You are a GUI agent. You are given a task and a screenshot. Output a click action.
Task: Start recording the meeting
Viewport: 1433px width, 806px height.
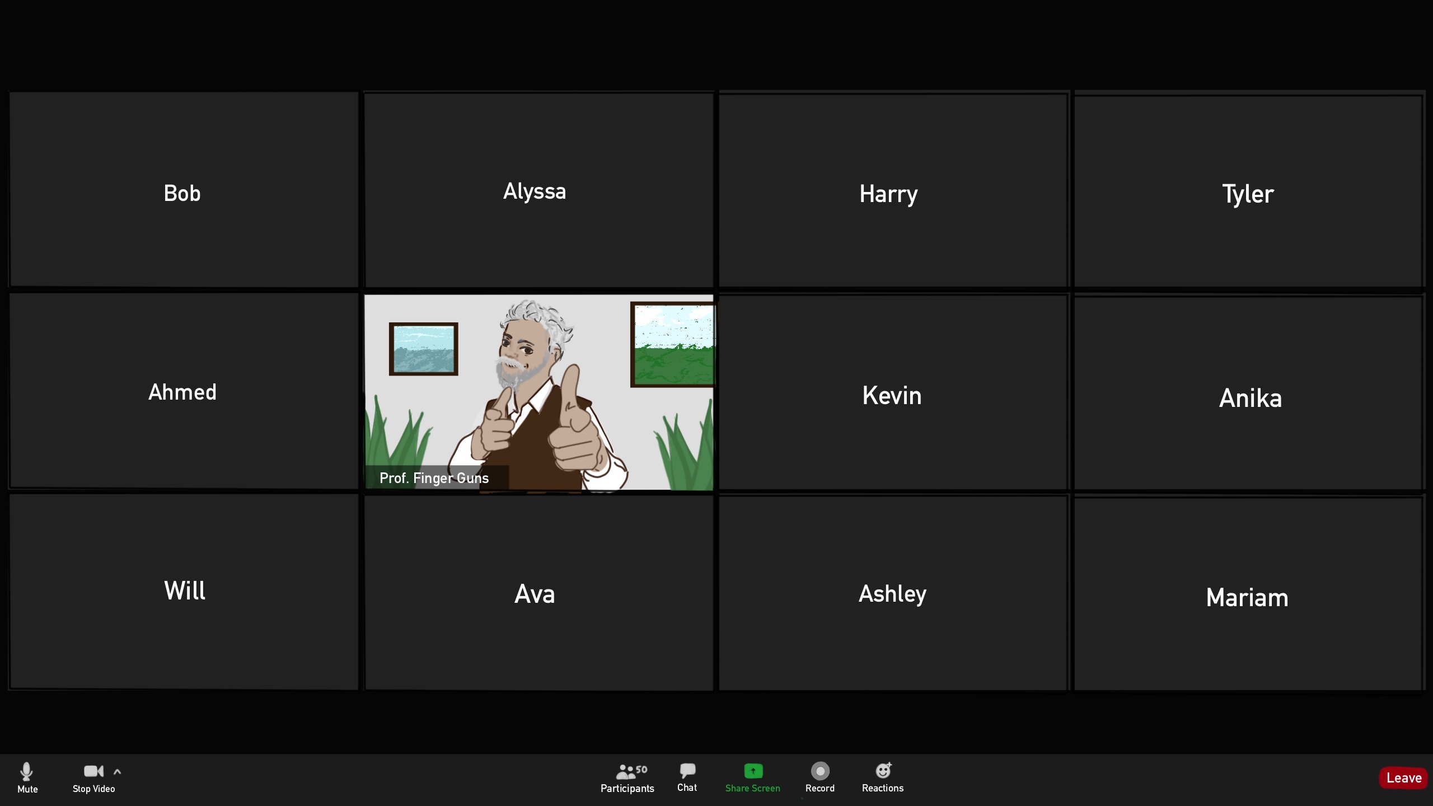(x=819, y=777)
